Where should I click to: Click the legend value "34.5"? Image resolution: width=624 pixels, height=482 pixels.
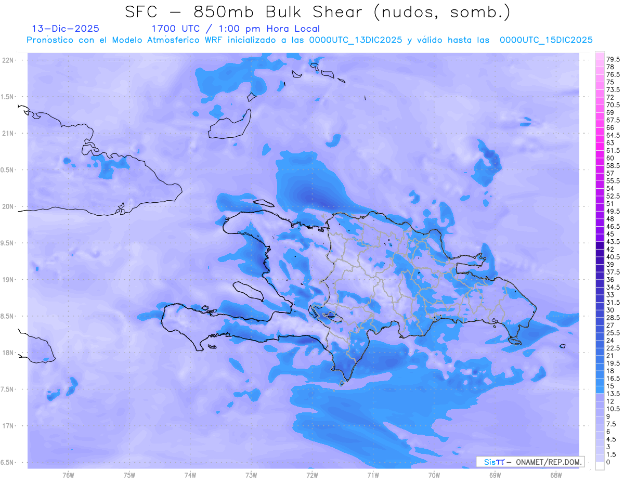tap(613, 287)
